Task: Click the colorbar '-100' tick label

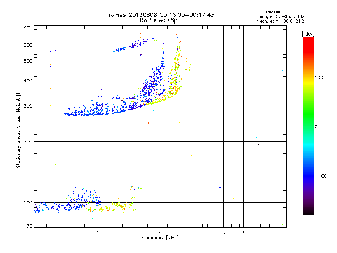Action: [321, 176]
